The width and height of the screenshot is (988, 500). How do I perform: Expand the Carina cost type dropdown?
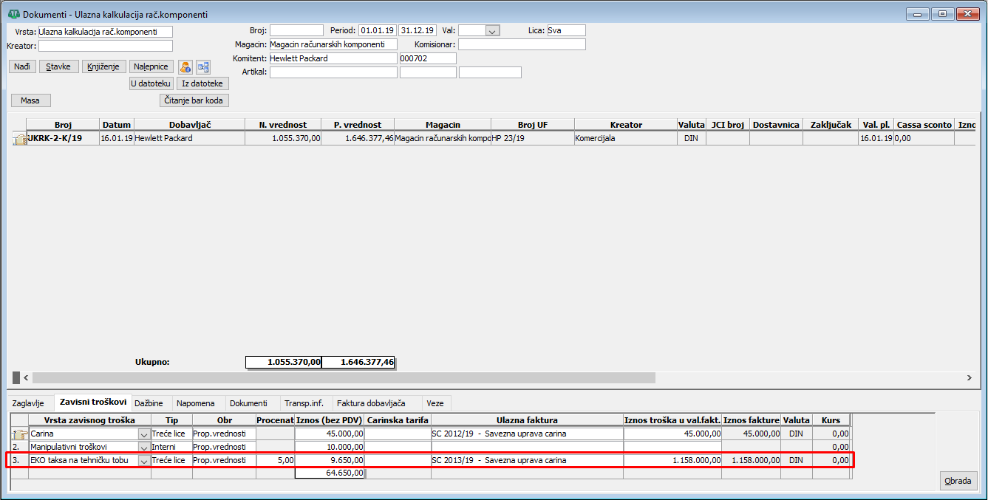point(143,434)
